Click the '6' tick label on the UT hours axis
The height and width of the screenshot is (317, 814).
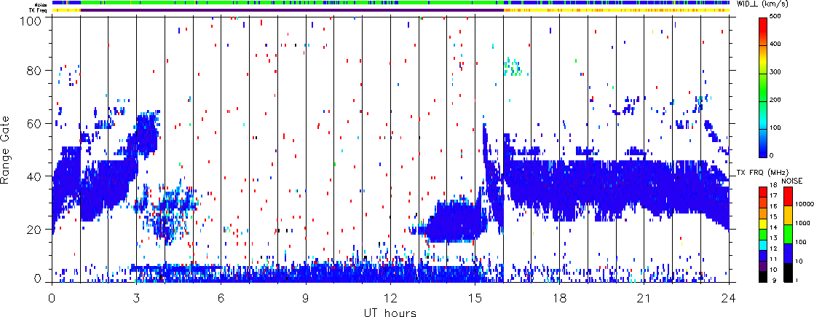click(221, 297)
